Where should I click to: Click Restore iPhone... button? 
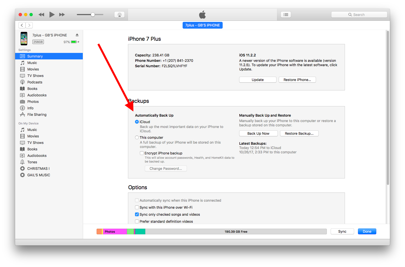coord(297,80)
